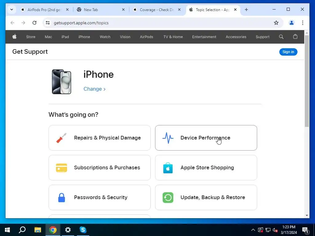
Task: Open Watch in Apple navigation
Action: tap(105, 37)
